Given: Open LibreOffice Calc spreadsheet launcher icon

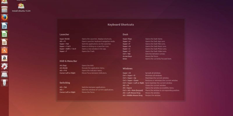Looking at the screenshot, I should tap(4, 34).
